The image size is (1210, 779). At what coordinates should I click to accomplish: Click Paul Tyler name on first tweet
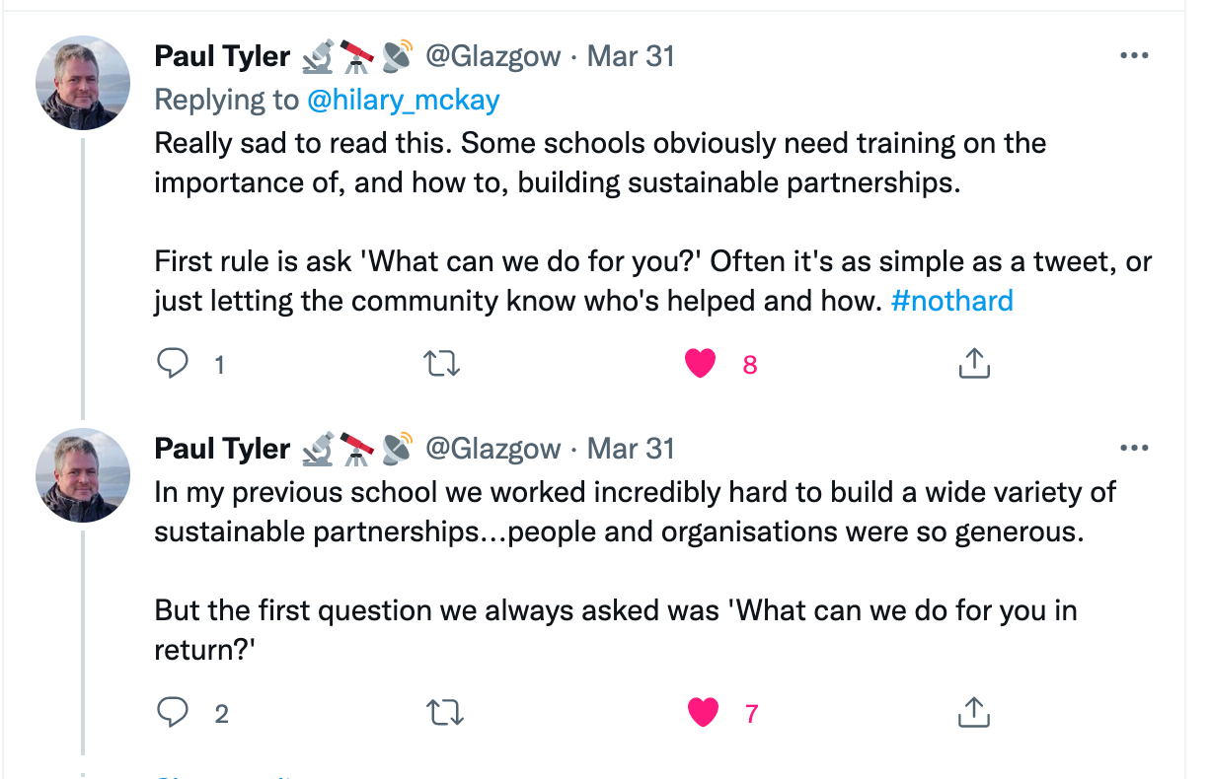(x=222, y=57)
